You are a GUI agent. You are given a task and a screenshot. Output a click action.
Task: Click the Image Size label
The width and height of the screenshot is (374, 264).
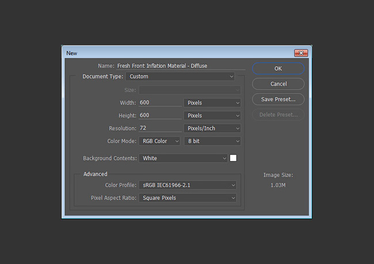tap(278, 175)
